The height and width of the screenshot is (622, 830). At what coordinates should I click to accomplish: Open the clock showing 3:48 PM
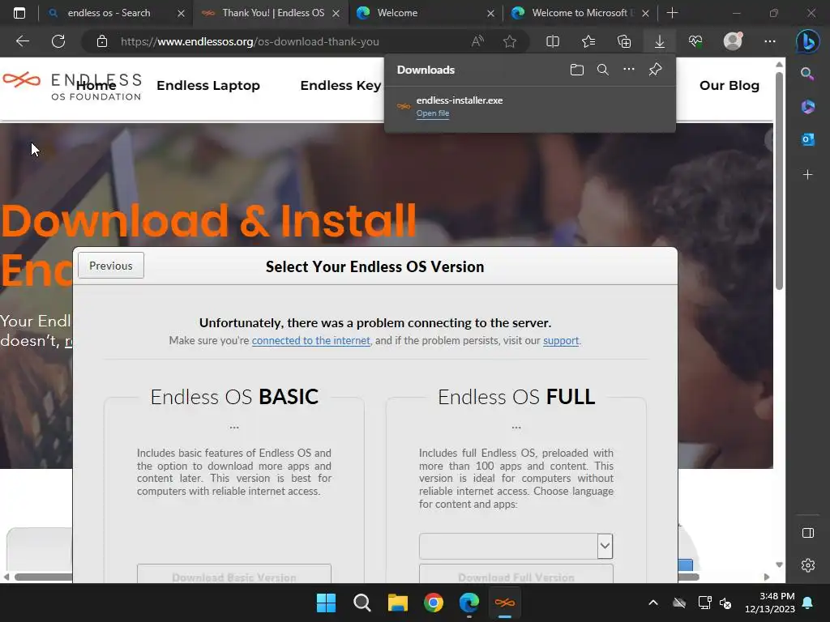(770, 603)
